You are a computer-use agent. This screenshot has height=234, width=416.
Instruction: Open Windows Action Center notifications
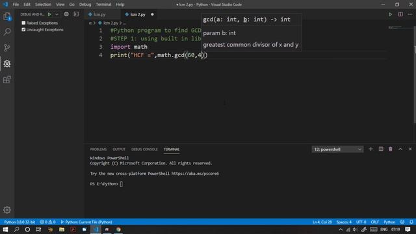tap(408, 229)
